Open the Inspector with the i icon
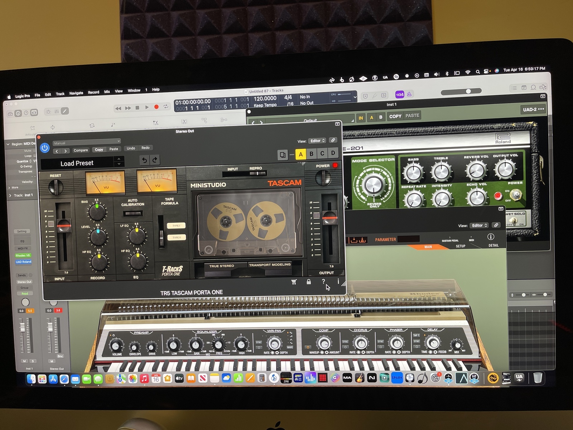The image size is (573, 430). (x=18, y=113)
